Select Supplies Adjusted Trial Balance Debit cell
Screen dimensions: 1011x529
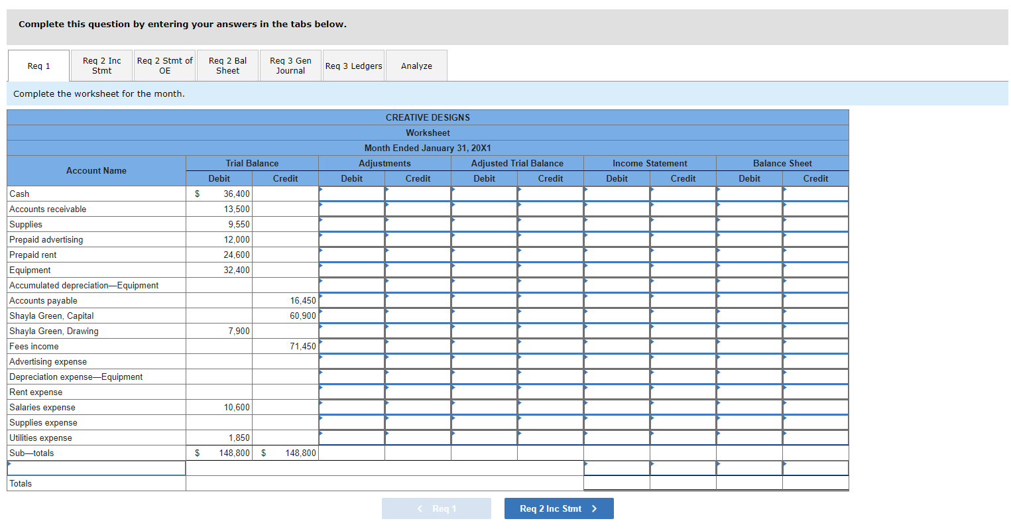484,224
